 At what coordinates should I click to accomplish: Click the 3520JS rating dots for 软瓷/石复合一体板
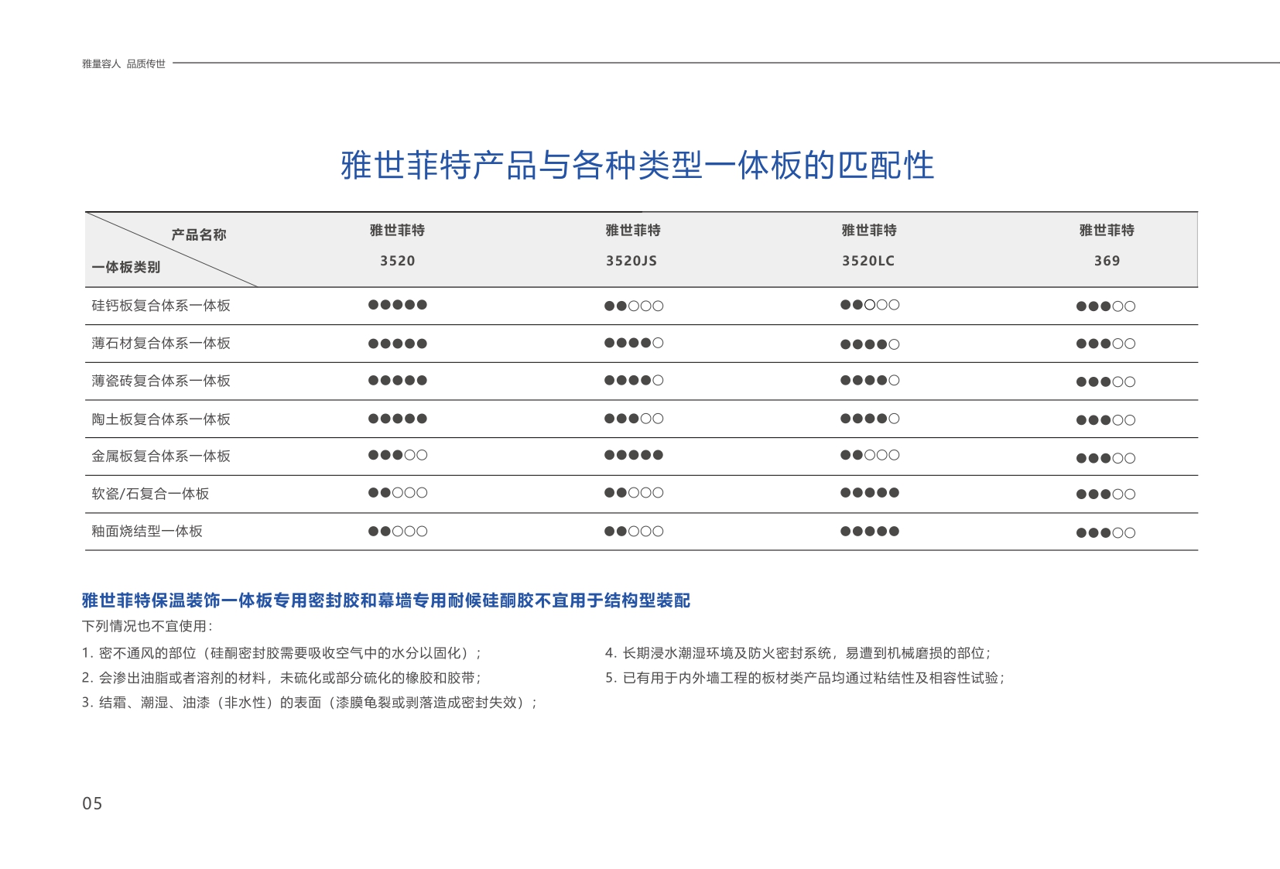click(634, 493)
